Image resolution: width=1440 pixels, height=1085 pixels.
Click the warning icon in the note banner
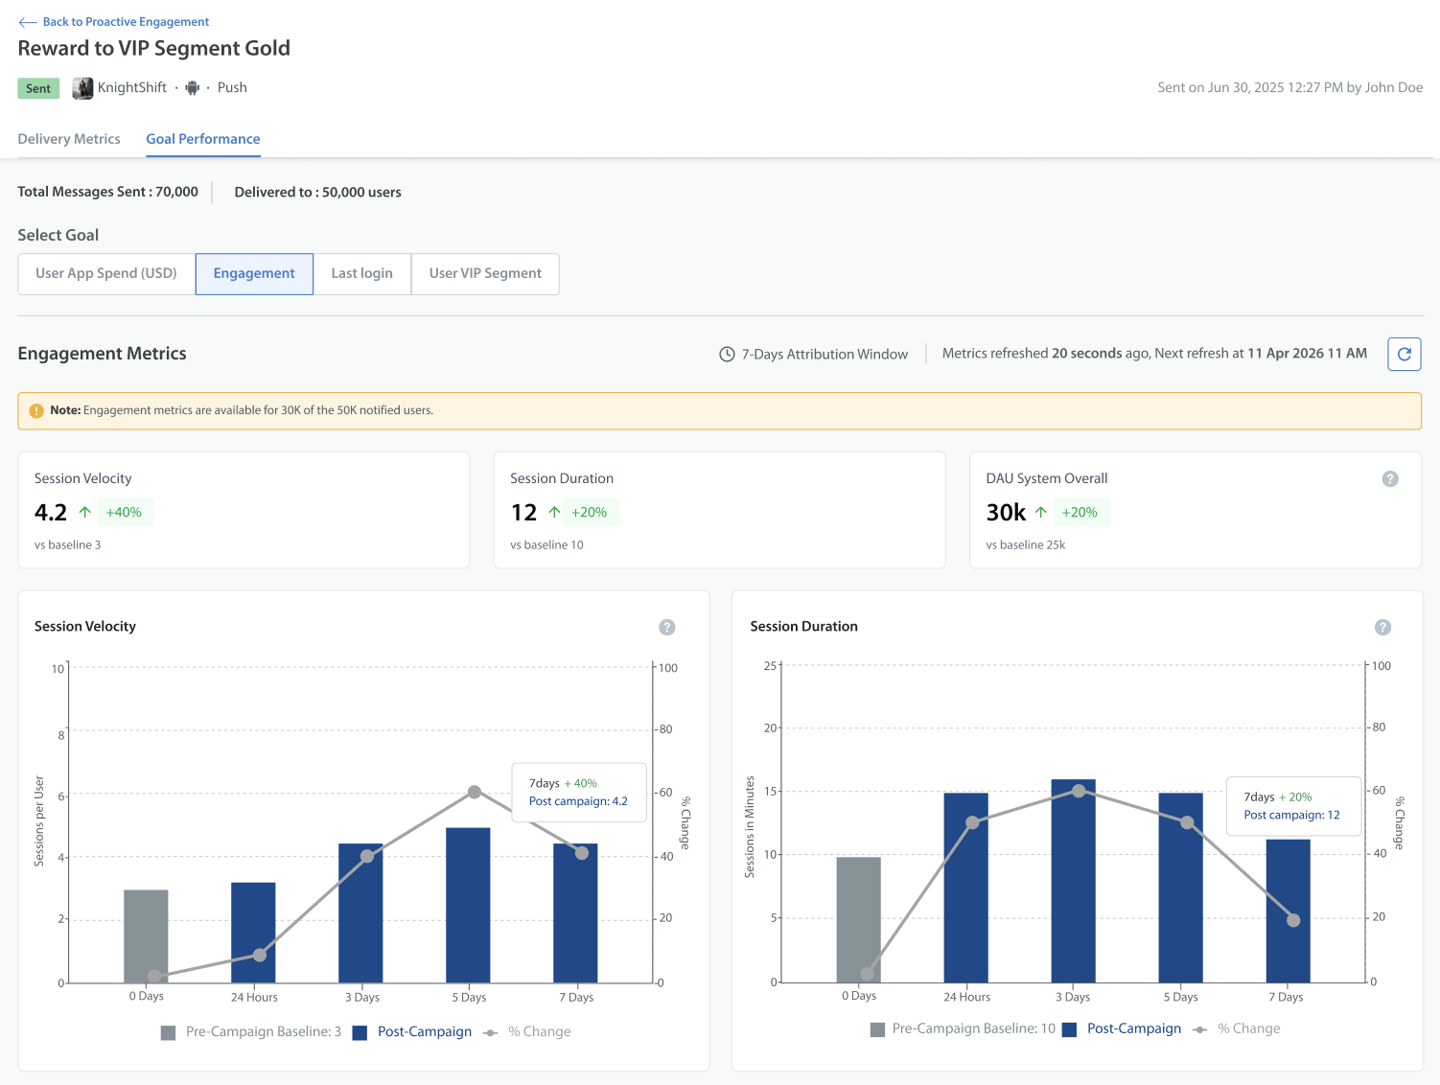coord(36,410)
